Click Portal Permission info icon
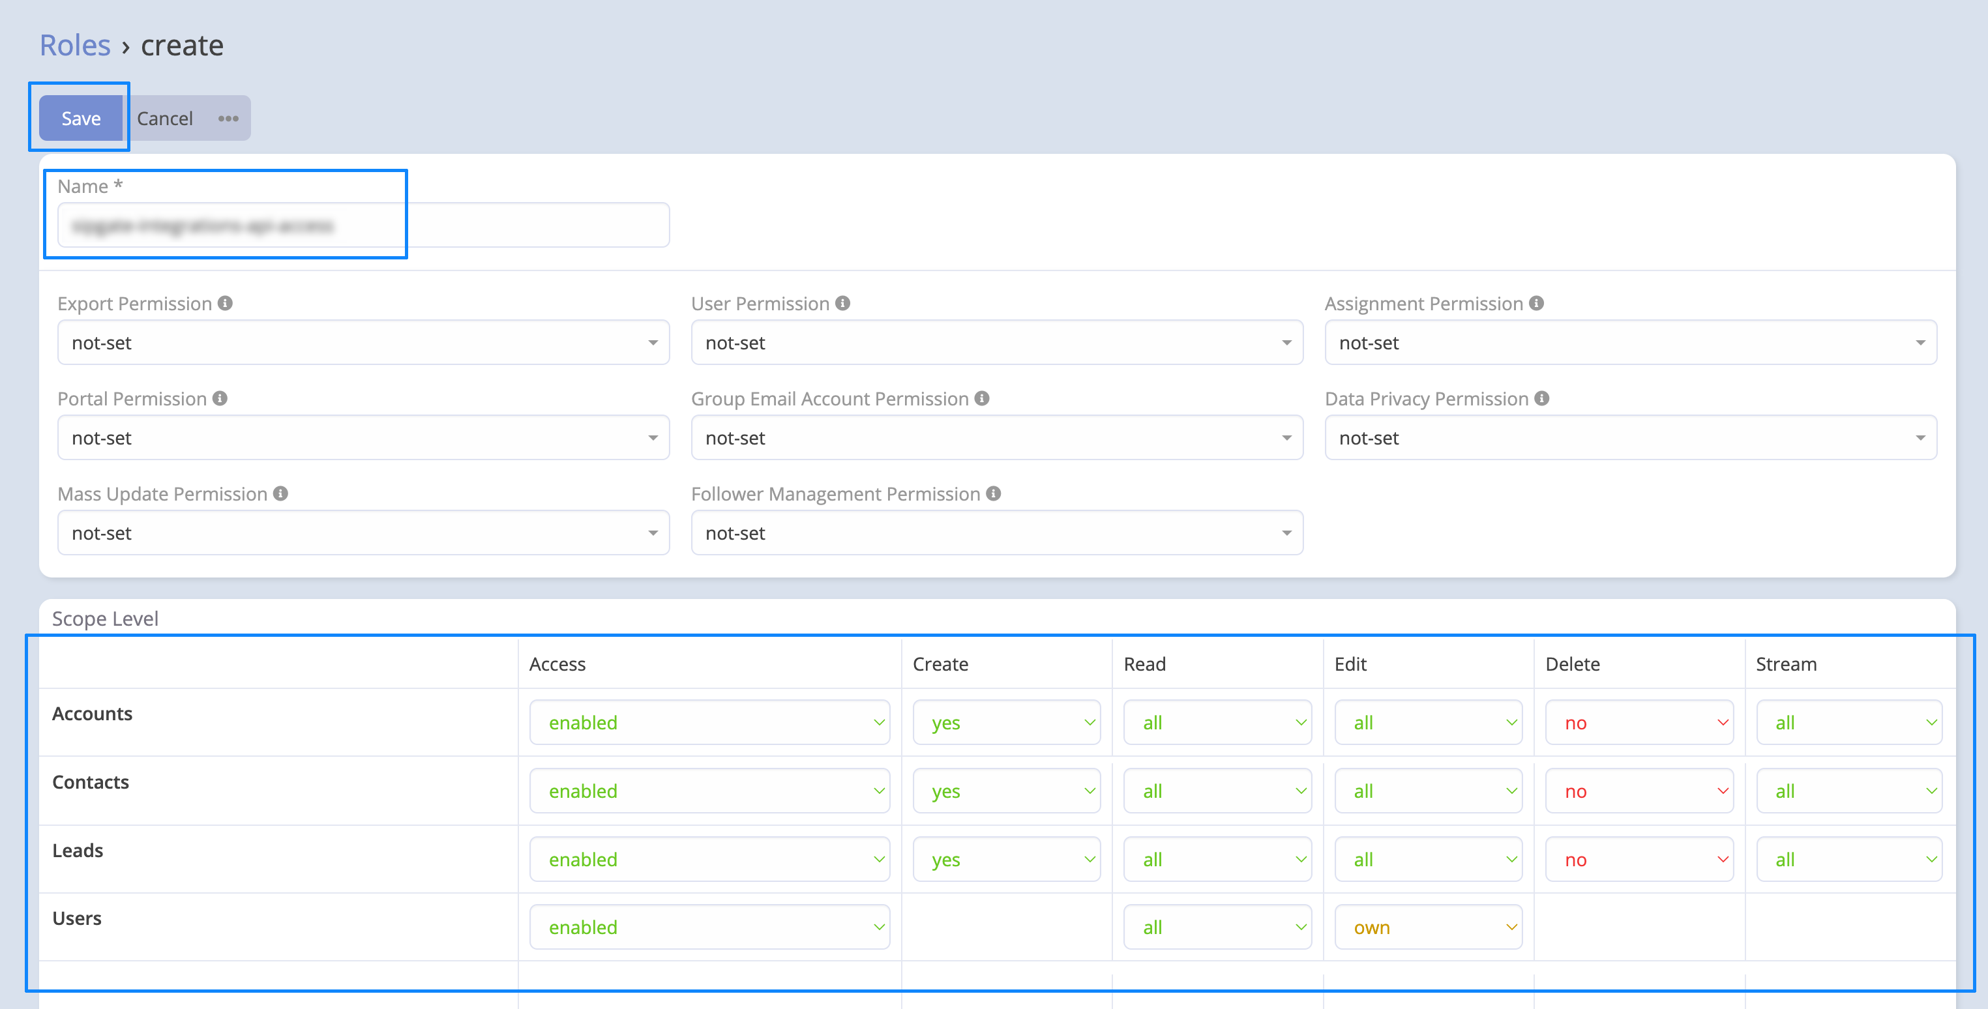The height and width of the screenshot is (1009, 1988). point(220,398)
